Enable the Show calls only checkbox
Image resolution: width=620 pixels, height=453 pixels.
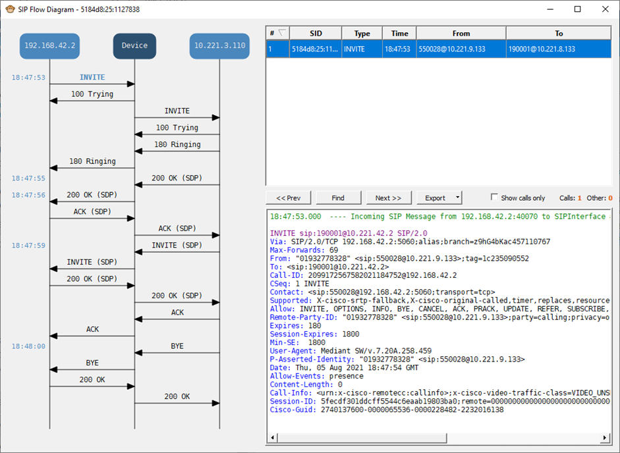tap(495, 198)
